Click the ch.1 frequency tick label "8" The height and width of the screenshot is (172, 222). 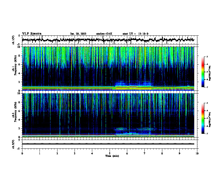20,56
